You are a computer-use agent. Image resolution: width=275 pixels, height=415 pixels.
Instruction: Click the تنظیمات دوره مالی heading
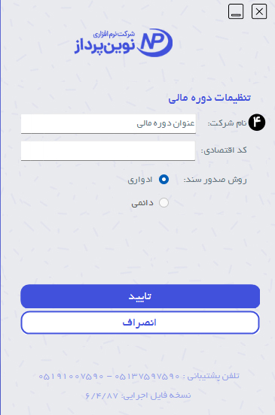click(x=209, y=98)
